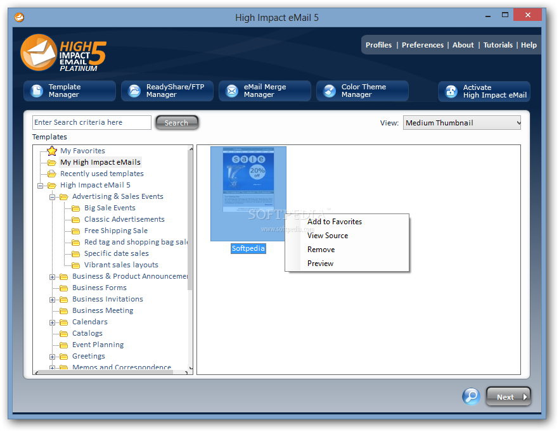
Task: Click the Softpedia template name label
Action: [248, 248]
